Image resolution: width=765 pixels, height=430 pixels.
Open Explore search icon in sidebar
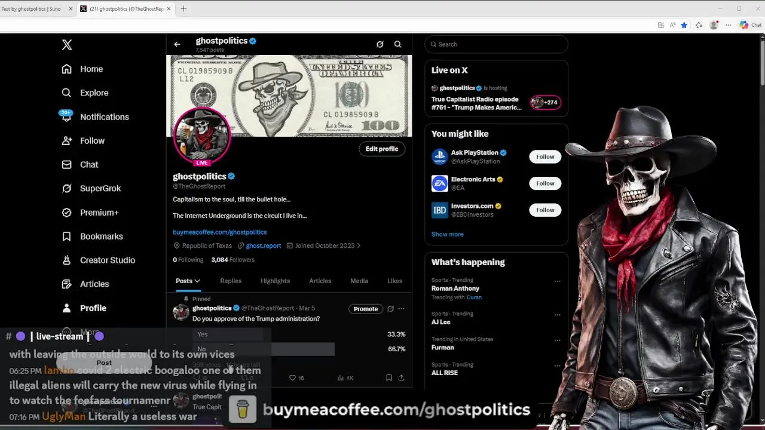click(67, 93)
